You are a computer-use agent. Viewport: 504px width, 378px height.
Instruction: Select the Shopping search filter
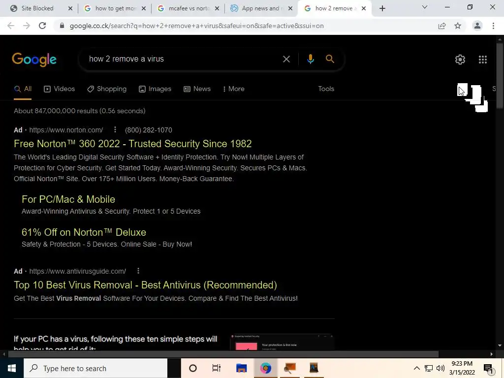tap(107, 89)
